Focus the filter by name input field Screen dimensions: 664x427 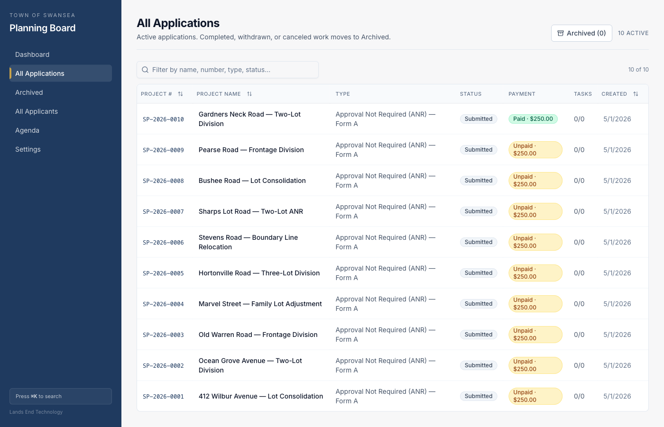[x=228, y=70]
